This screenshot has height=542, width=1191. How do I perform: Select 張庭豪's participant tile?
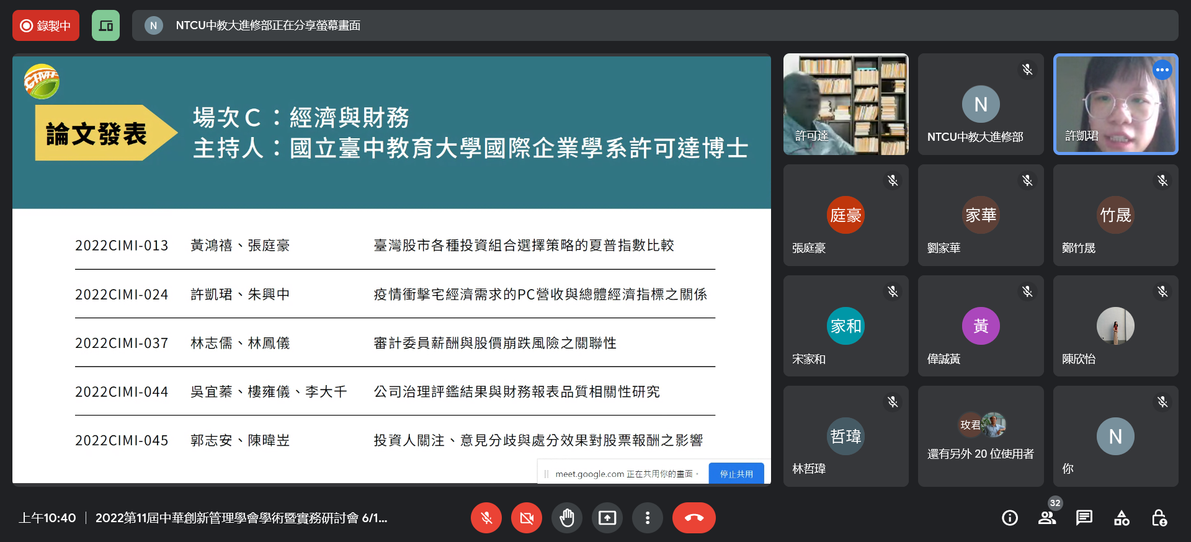click(x=845, y=215)
